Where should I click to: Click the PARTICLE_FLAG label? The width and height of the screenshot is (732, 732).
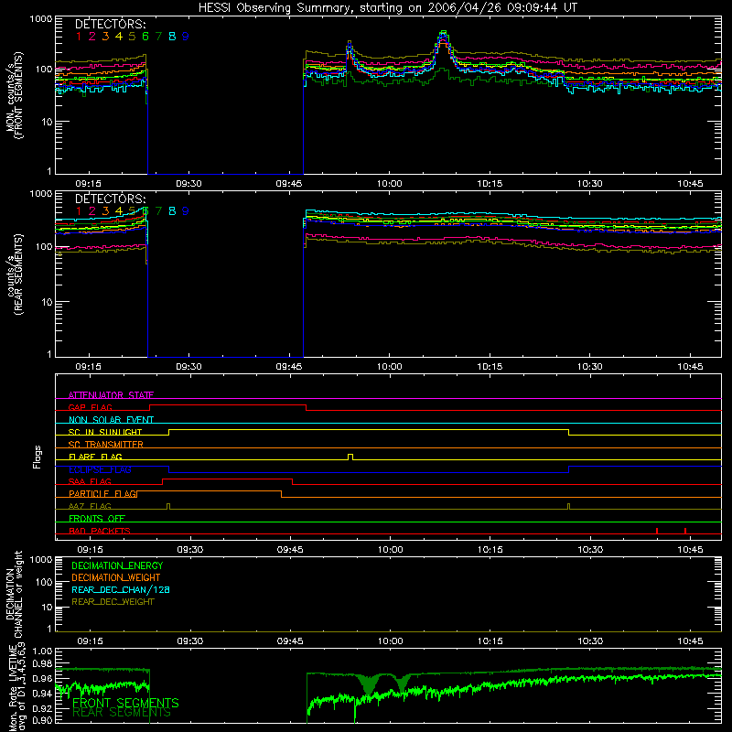click(103, 494)
